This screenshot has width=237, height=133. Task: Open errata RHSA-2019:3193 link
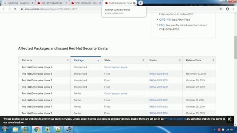coord(158,107)
